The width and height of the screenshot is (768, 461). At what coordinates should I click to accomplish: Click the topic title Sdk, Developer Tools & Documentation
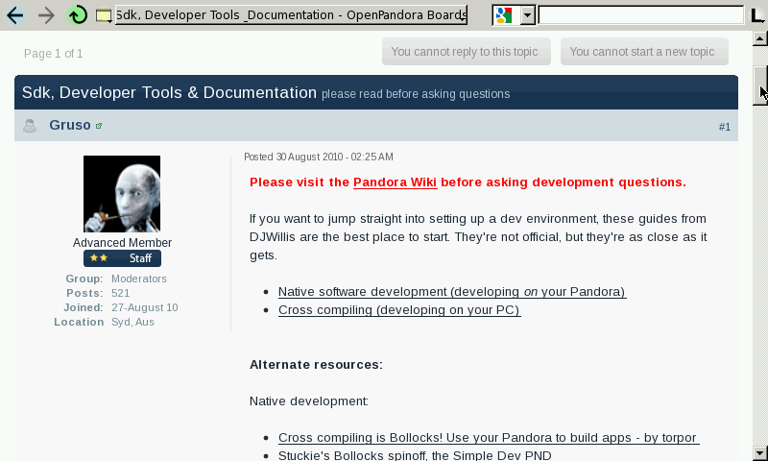pyautogui.click(x=170, y=92)
